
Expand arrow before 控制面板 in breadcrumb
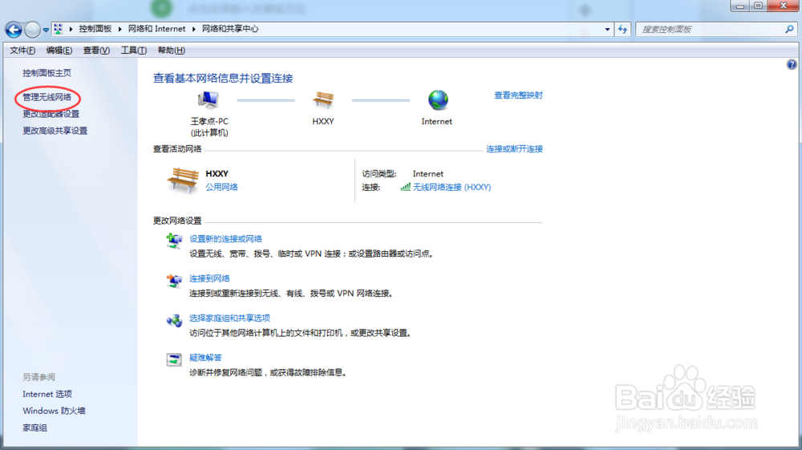click(71, 29)
